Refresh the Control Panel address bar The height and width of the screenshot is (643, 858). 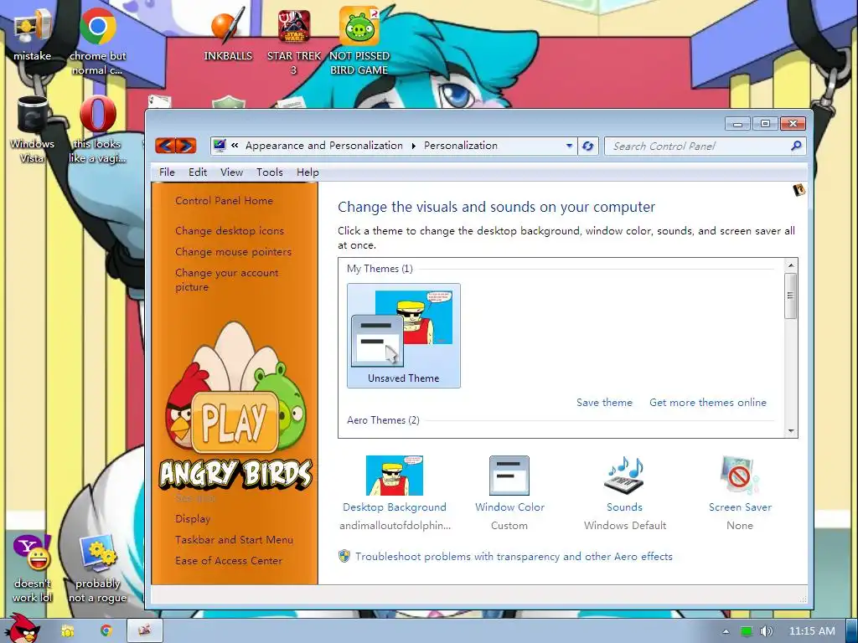tap(588, 146)
